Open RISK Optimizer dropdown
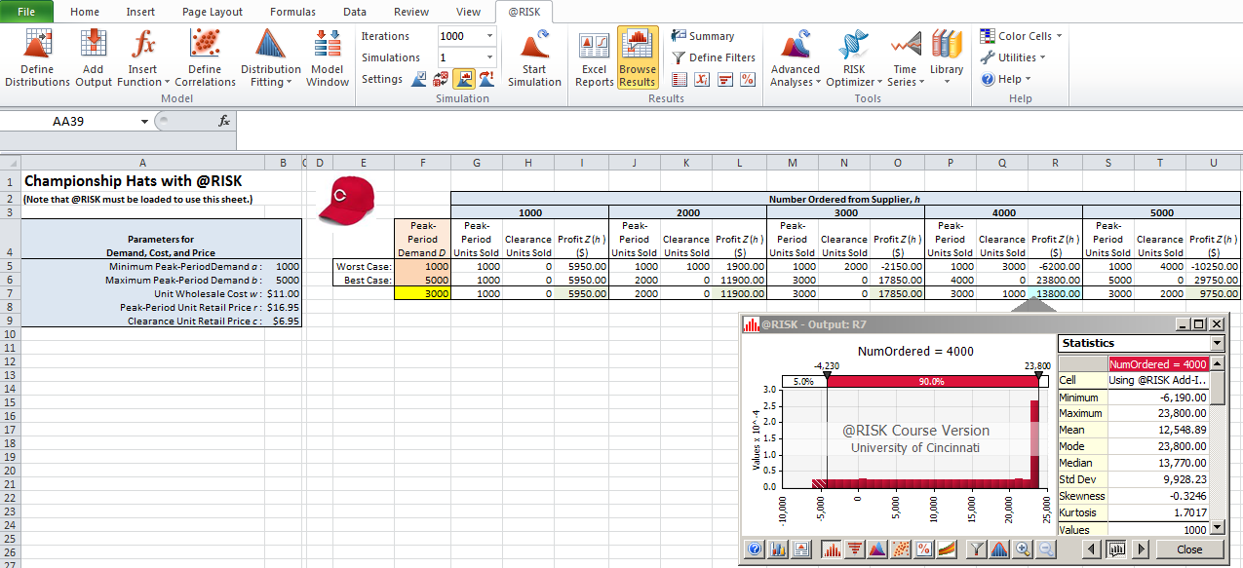This screenshot has width=1243, height=568. pyautogui.click(x=854, y=58)
